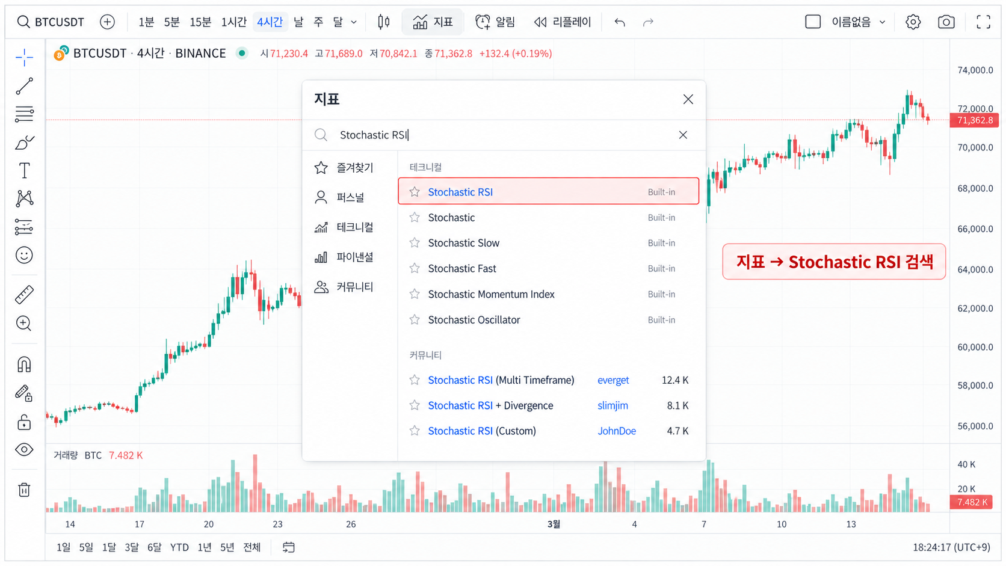Viewport: 1006px width, 566px height.
Task: Open the prediction and measurement tools
Action: click(x=24, y=227)
